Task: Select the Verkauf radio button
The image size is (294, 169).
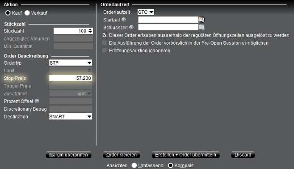Action: 27,13
